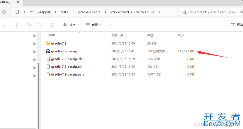Viewport: 243px width, 129px height.
Task: Click the refresh icon in address bar
Action: pyautogui.click(x=4, y=12)
